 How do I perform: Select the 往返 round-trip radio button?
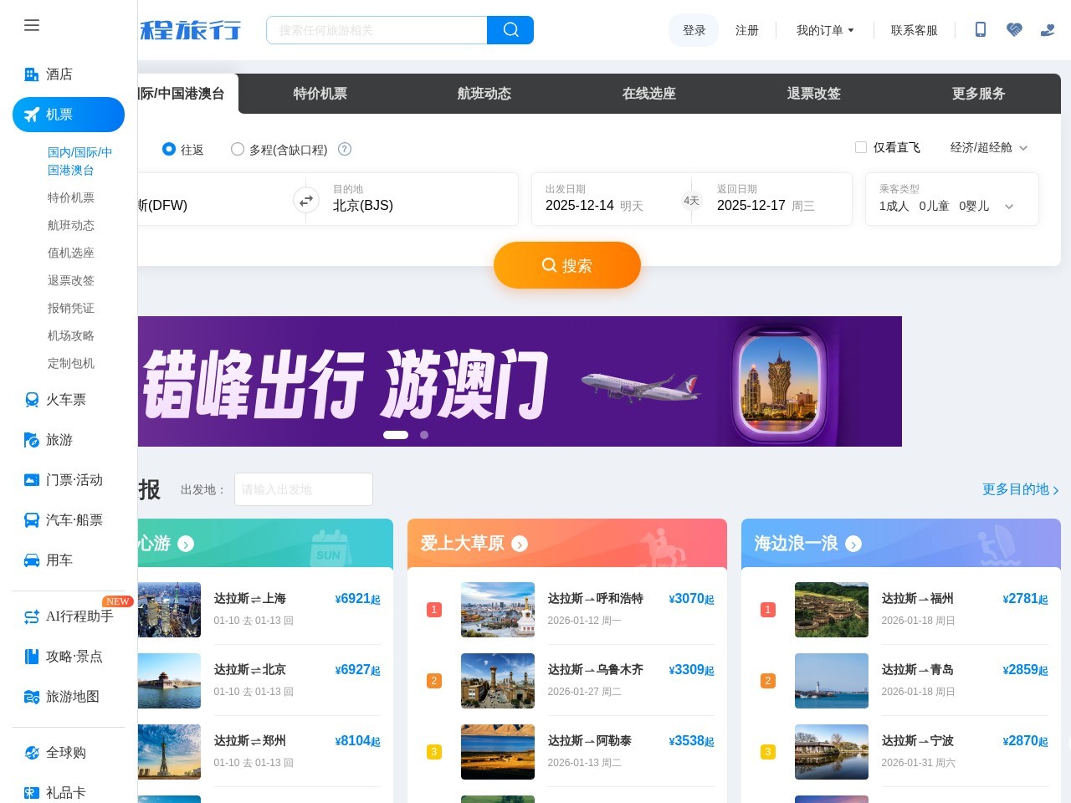[169, 150]
